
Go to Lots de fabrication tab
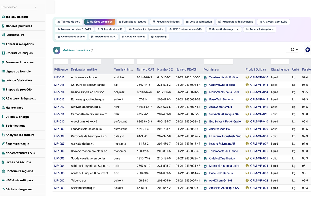tap(199, 22)
